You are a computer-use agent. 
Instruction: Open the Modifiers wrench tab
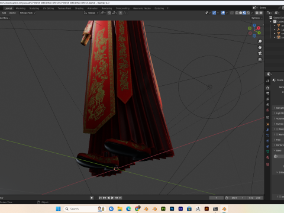267,130
